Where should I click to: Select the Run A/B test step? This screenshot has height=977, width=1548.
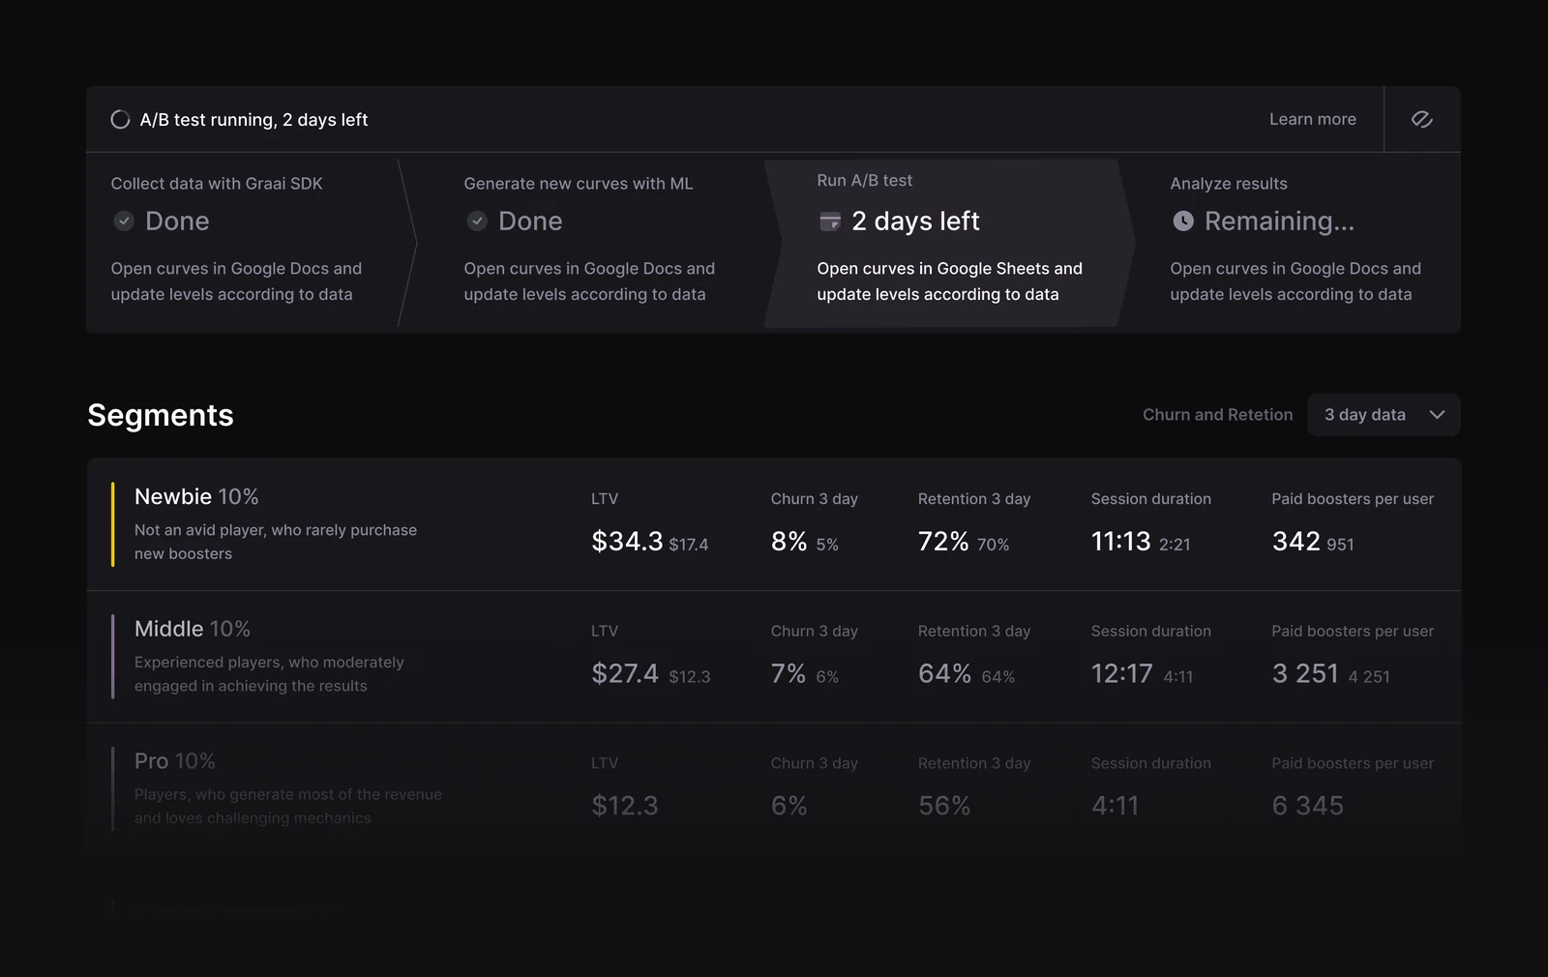tap(948, 243)
